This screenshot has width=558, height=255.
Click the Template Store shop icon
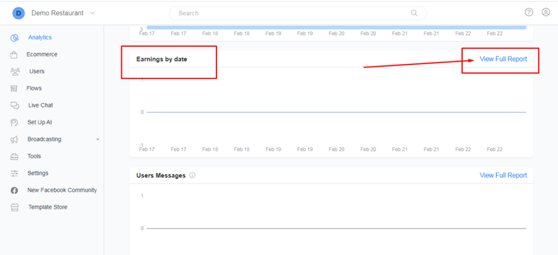(15, 207)
